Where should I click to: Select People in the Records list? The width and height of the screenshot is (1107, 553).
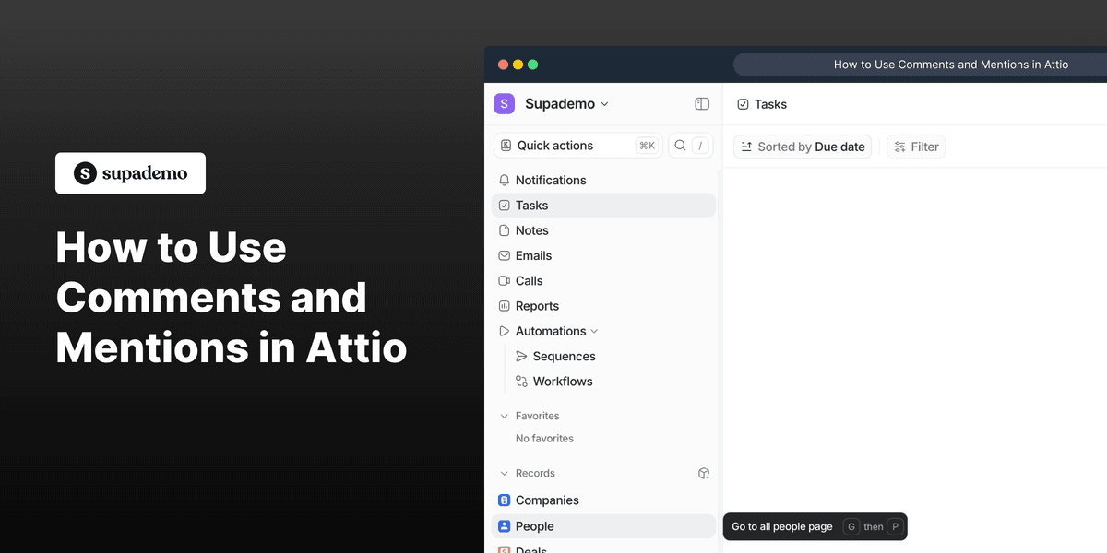tap(536, 525)
